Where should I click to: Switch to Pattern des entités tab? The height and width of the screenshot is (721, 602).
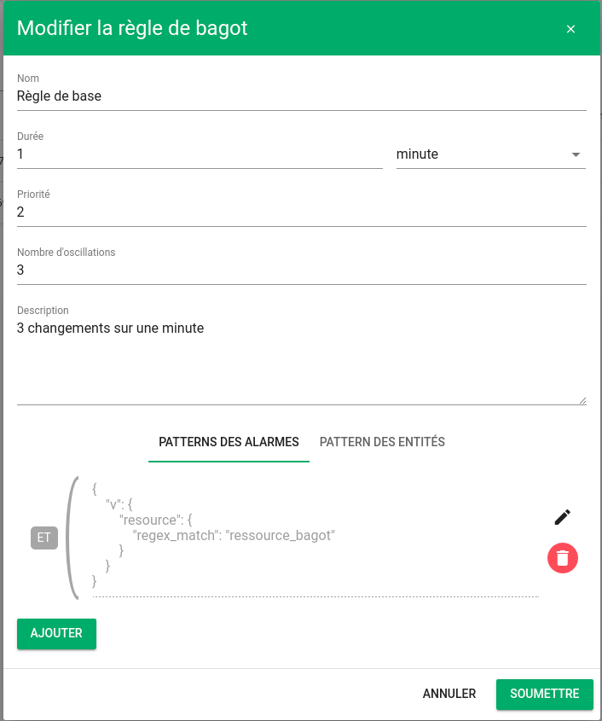click(x=382, y=442)
